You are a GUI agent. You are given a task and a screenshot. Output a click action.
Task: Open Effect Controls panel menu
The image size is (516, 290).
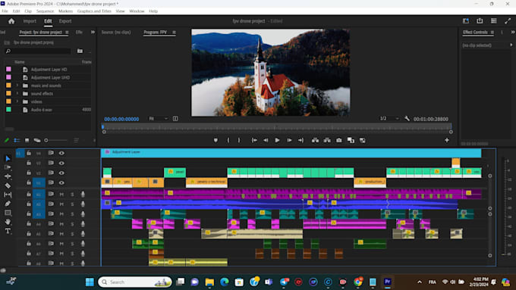tap(492, 33)
